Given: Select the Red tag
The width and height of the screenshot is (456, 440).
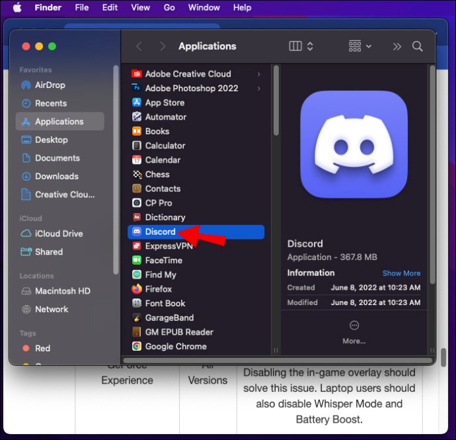Looking at the screenshot, I should pos(60,348).
